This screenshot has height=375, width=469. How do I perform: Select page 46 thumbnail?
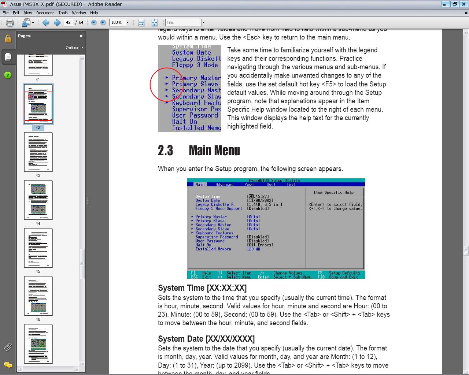click(x=38, y=296)
